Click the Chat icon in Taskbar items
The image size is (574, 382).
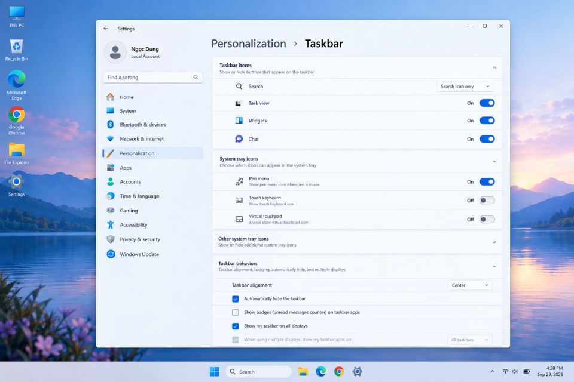239,139
